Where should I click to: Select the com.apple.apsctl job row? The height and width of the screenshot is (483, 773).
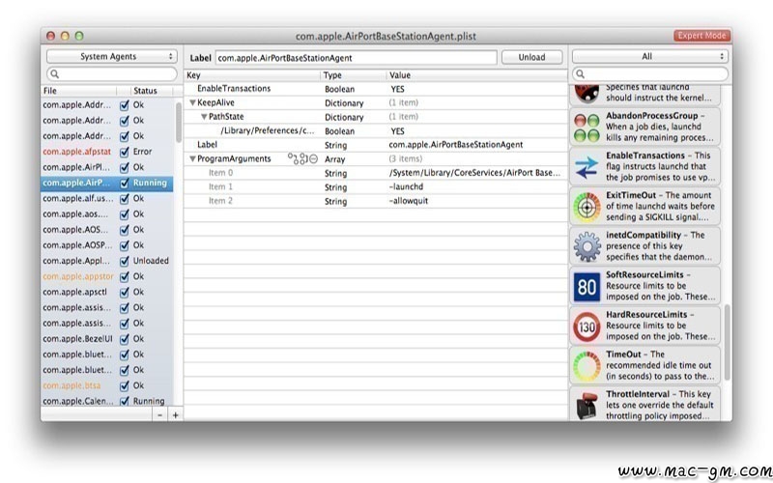(x=107, y=293)
